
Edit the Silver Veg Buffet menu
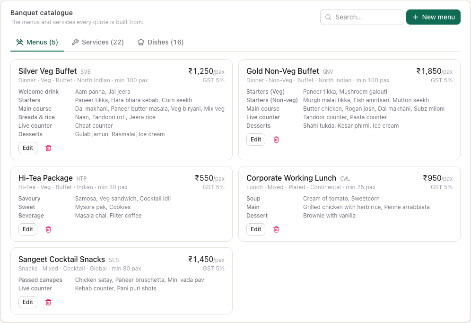click(x=28, y=148)
